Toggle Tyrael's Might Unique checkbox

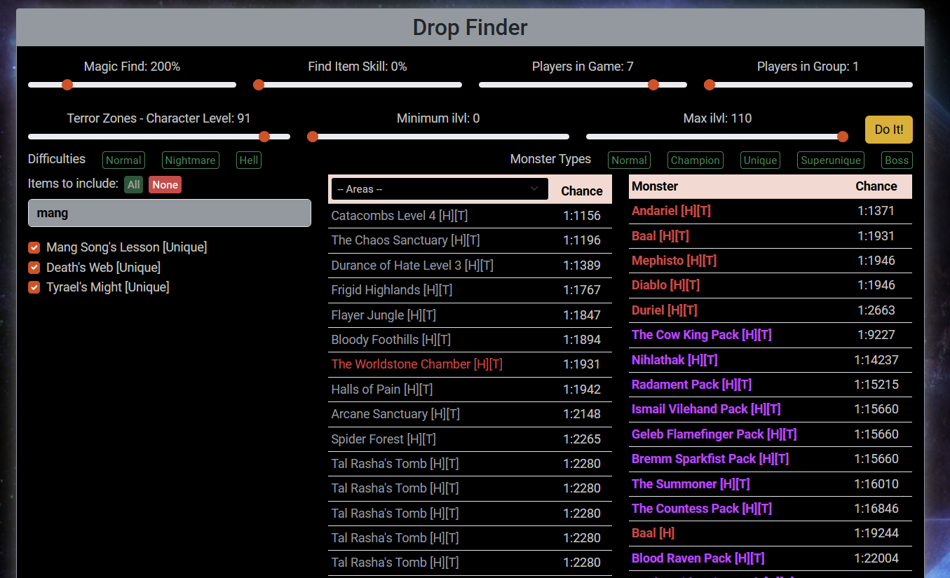(34, 287)
